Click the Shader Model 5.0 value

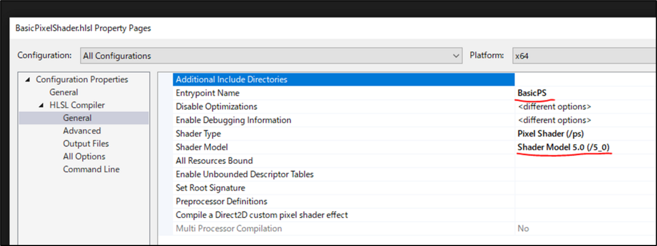click(564, 147)
